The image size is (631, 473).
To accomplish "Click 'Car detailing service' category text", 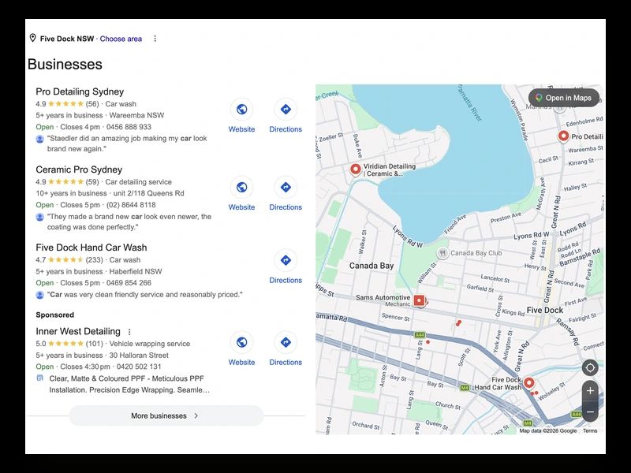I will (139, 182).
